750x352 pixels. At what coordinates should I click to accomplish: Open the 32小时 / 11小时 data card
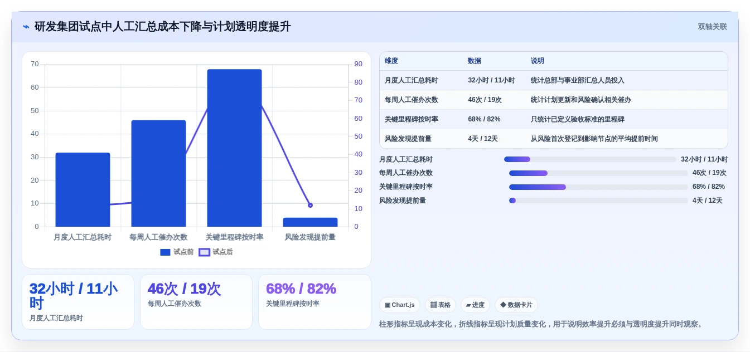tap(78, 302)
